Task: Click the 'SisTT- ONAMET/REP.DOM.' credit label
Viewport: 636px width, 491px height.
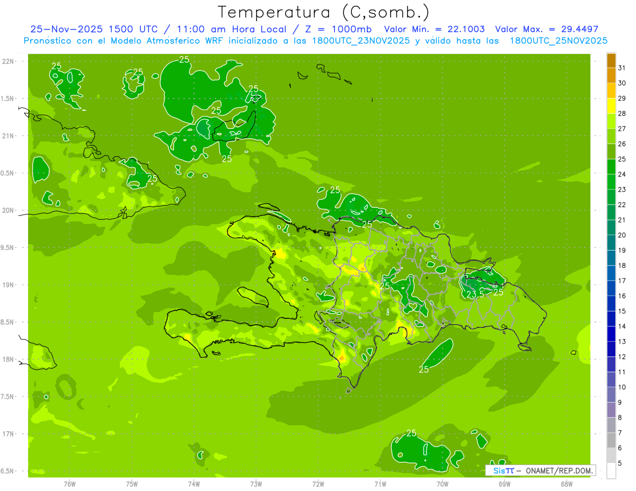Action: (x=542, y=470)
